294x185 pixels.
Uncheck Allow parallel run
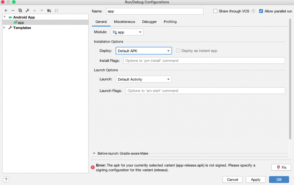[x=261, y=11]
